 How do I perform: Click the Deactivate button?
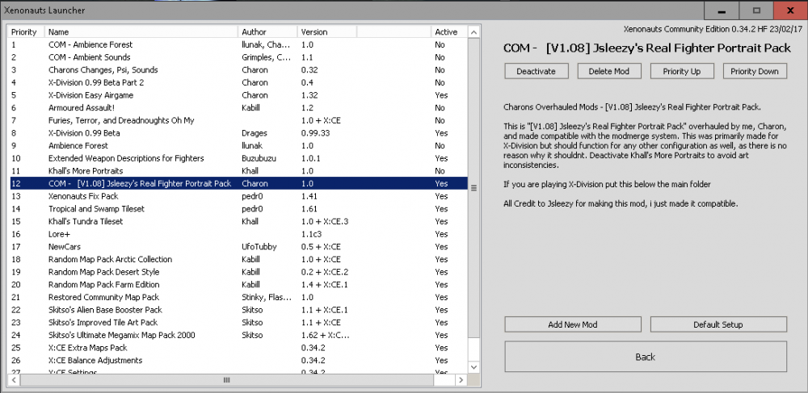(536, 71)
